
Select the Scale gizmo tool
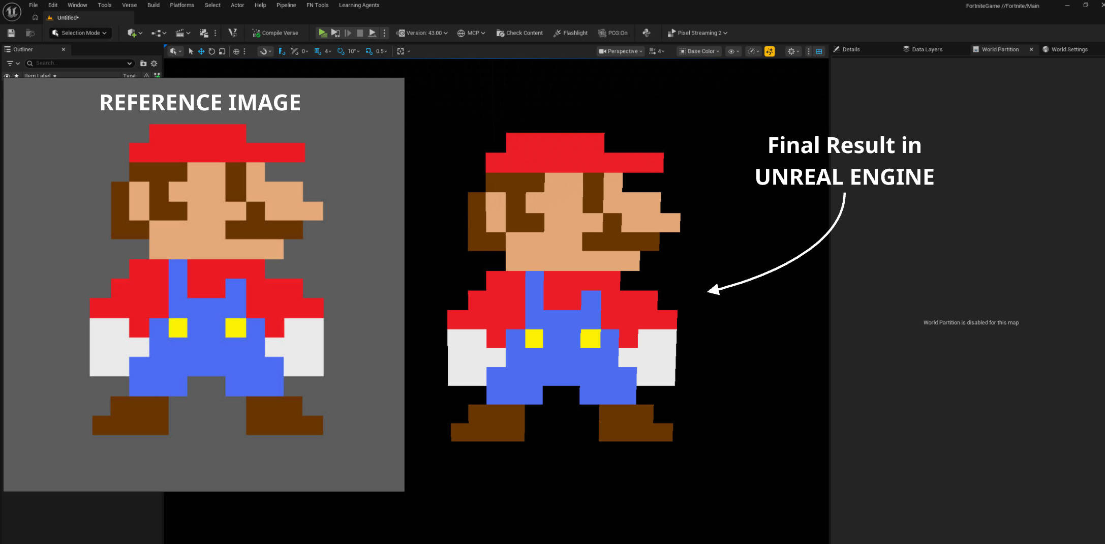coord(222,51)
